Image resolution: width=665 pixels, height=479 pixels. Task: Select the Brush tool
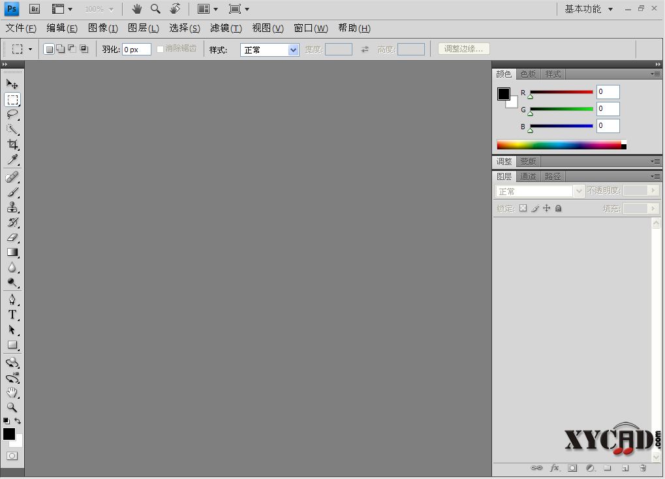tap(12, 193)
